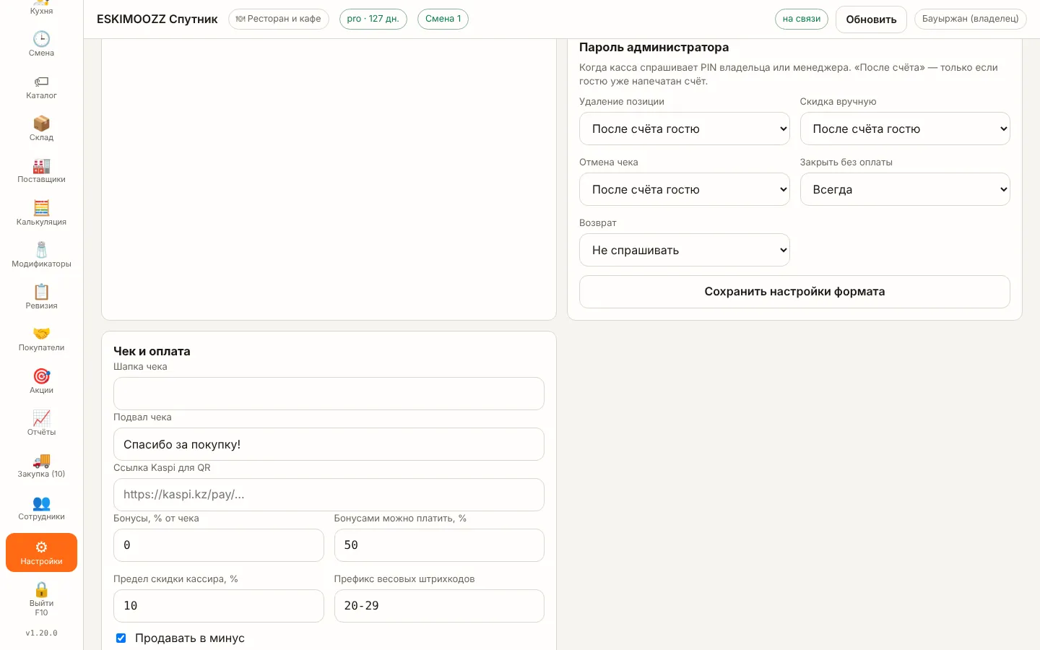Click Предел скидки кассира field
The width and height of the screenshot is (1040, 650).
218,606
